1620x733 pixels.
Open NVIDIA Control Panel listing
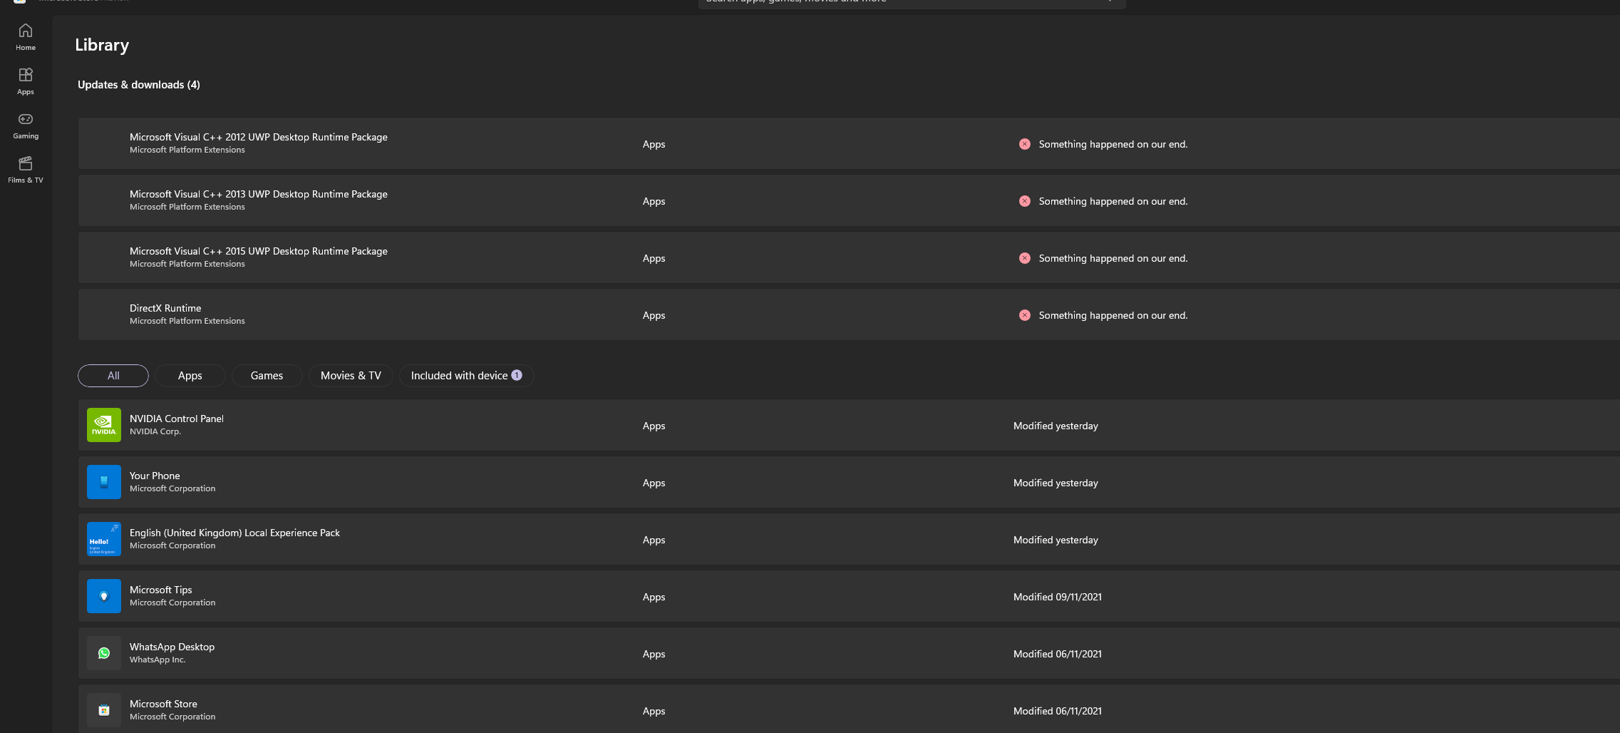click(849, 425)
